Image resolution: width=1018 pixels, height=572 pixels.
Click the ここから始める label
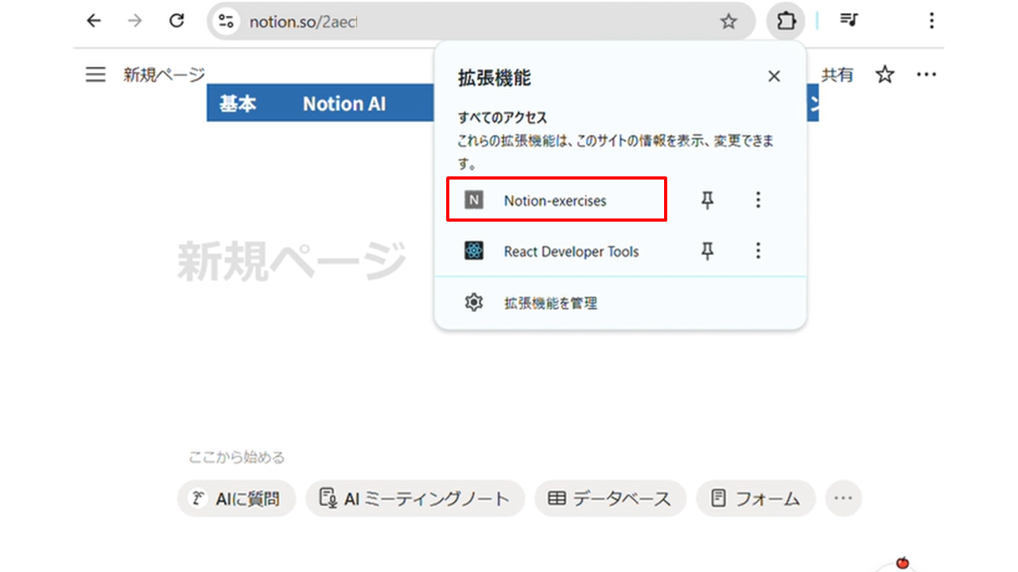236,458
